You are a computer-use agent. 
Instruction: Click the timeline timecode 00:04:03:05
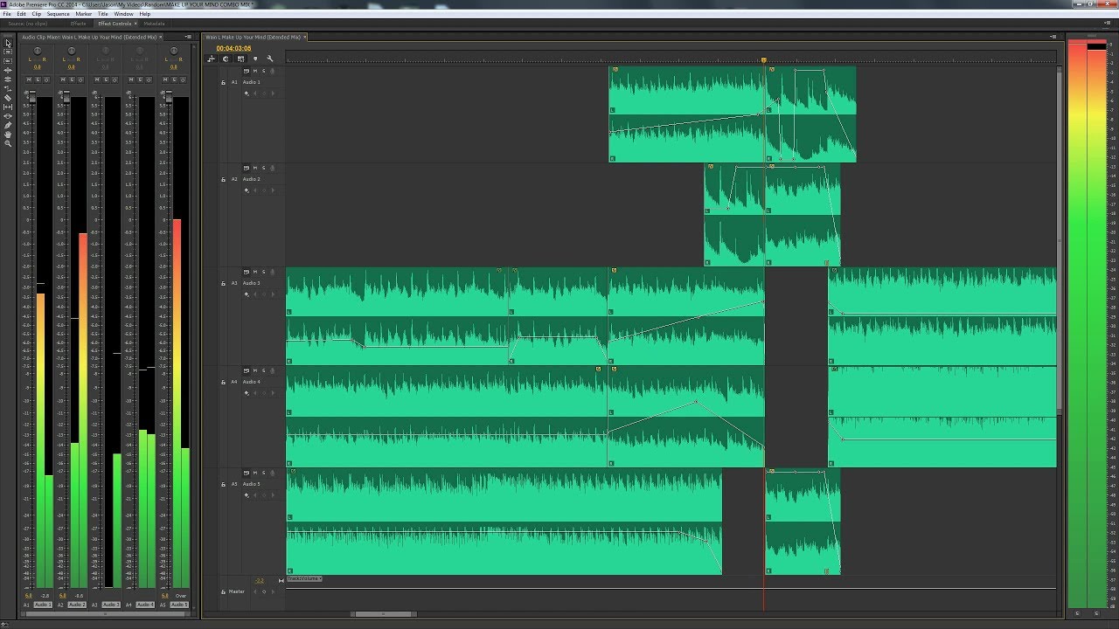(234, 48)
